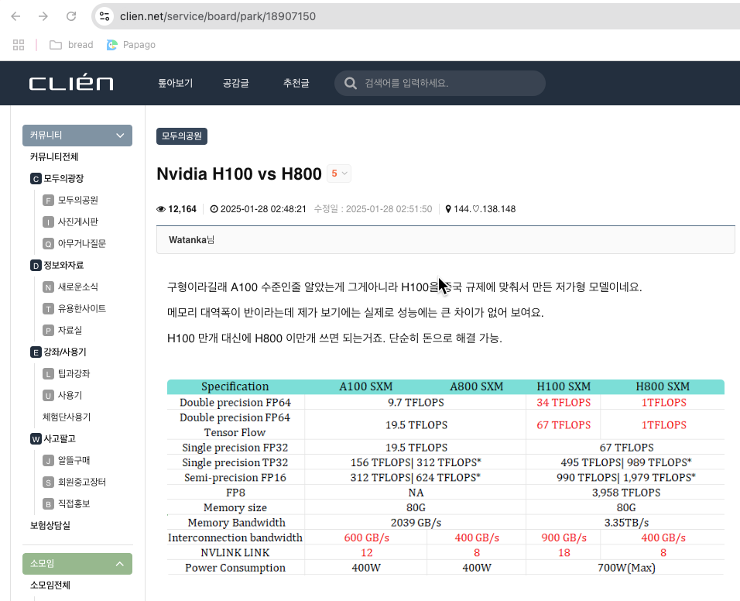The image size is (740, 601).
Task: Click the P icon beside 자료실
Action: click(x=48, y=331)
